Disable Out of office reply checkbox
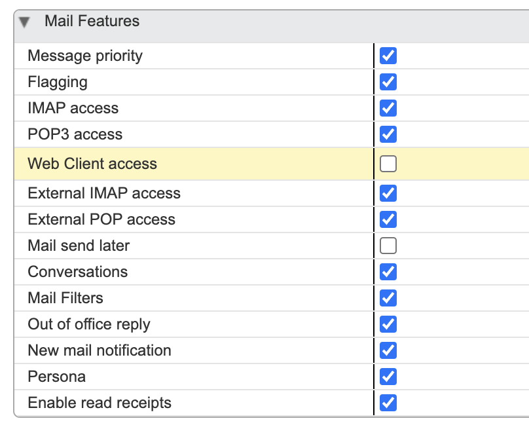Image resolution: width=529 pixels, height=427 pixels. click(x=388, y=324)
